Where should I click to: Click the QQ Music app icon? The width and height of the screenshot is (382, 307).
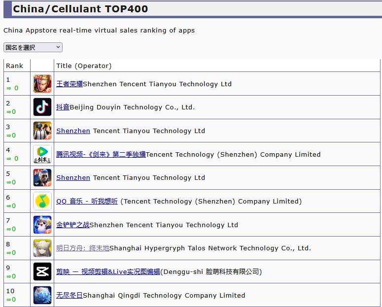coord(42,201)
